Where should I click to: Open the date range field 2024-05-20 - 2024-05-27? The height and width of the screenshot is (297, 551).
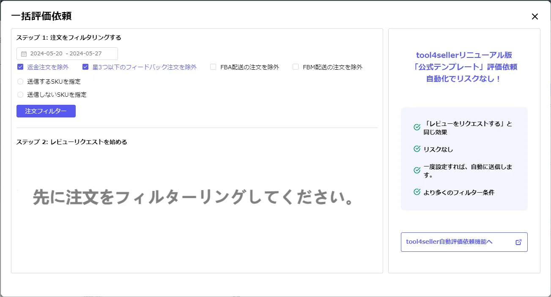coord(67,54)
